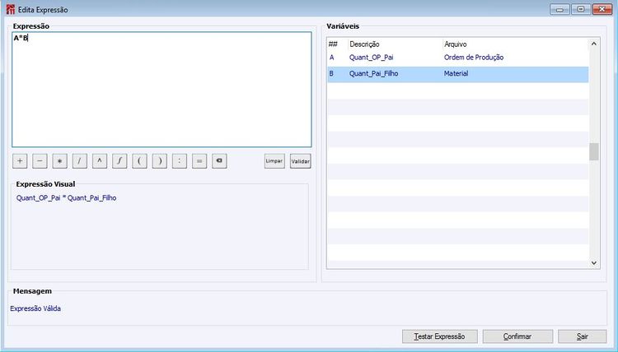618x352 pixels.
Task: Click inside the Expressão text area
Action: coord(162,90)
